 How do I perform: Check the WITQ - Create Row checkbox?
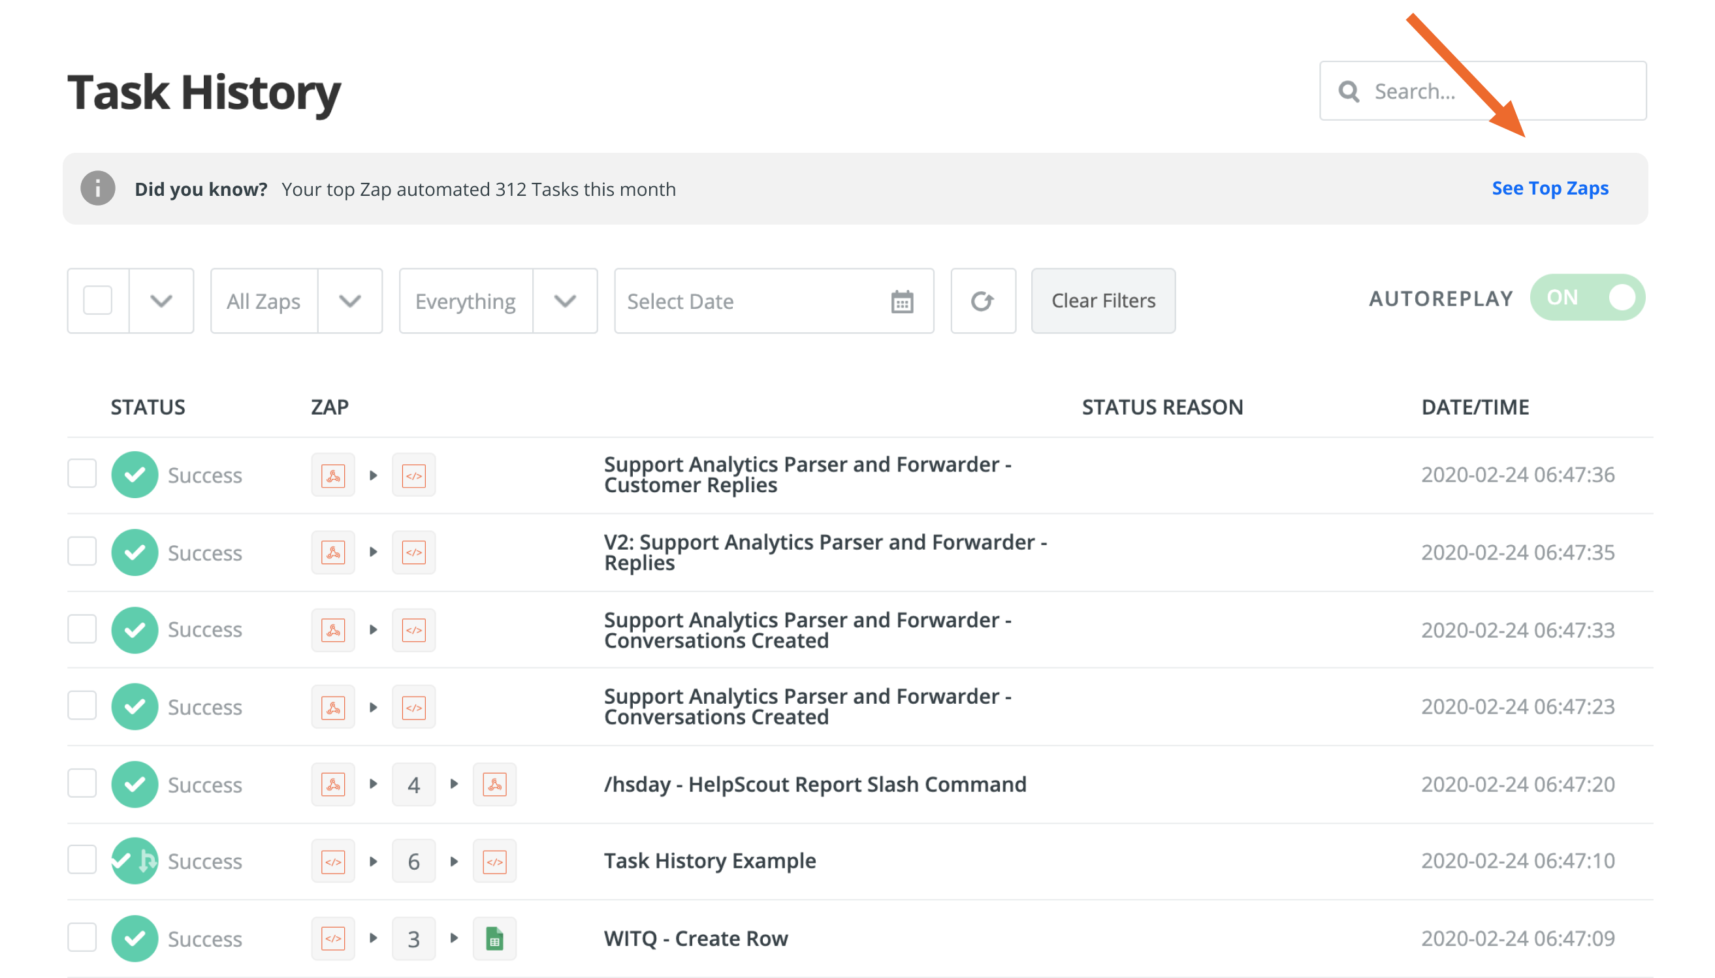coord(82,937)
